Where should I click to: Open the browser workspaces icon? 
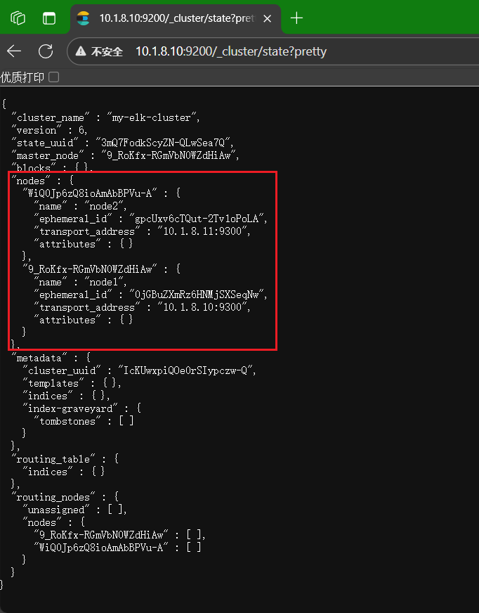point(18,18)
